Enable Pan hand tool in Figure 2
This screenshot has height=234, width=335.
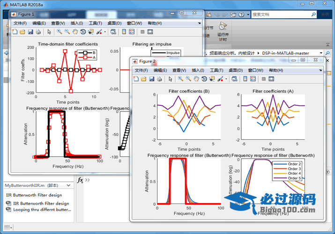pyautogui.click(x=196, y=79)
